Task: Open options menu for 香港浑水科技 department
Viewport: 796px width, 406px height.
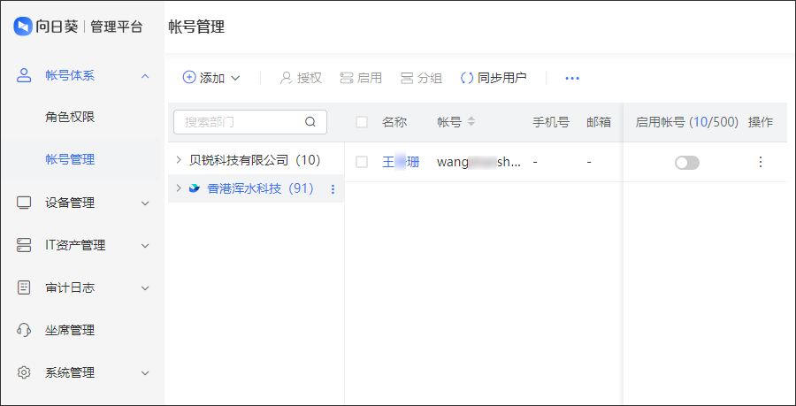Action: tap(333, 188)
